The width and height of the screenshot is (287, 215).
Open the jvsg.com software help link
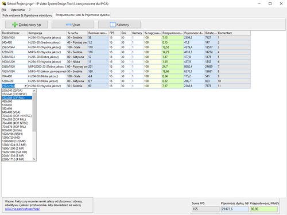22,209
